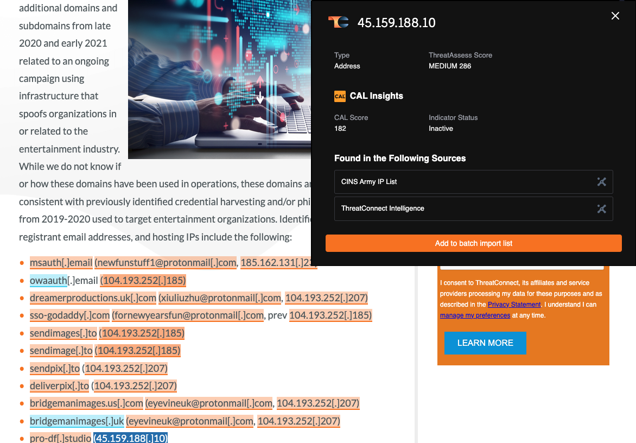The width and height of the screenshot is (636, 443).
Task: Click 104.193.252[.]185 next to owaauth[.]email
Action: click(x=143, y=280)
